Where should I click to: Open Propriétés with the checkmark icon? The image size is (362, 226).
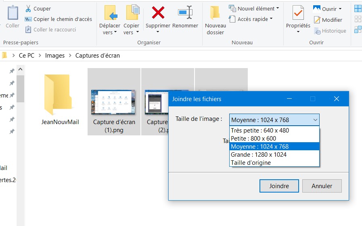(x=298, y=13)
